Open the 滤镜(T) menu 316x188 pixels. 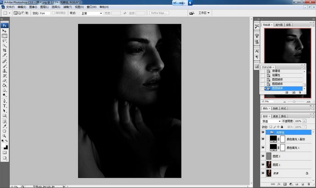(x=67, y=7)
